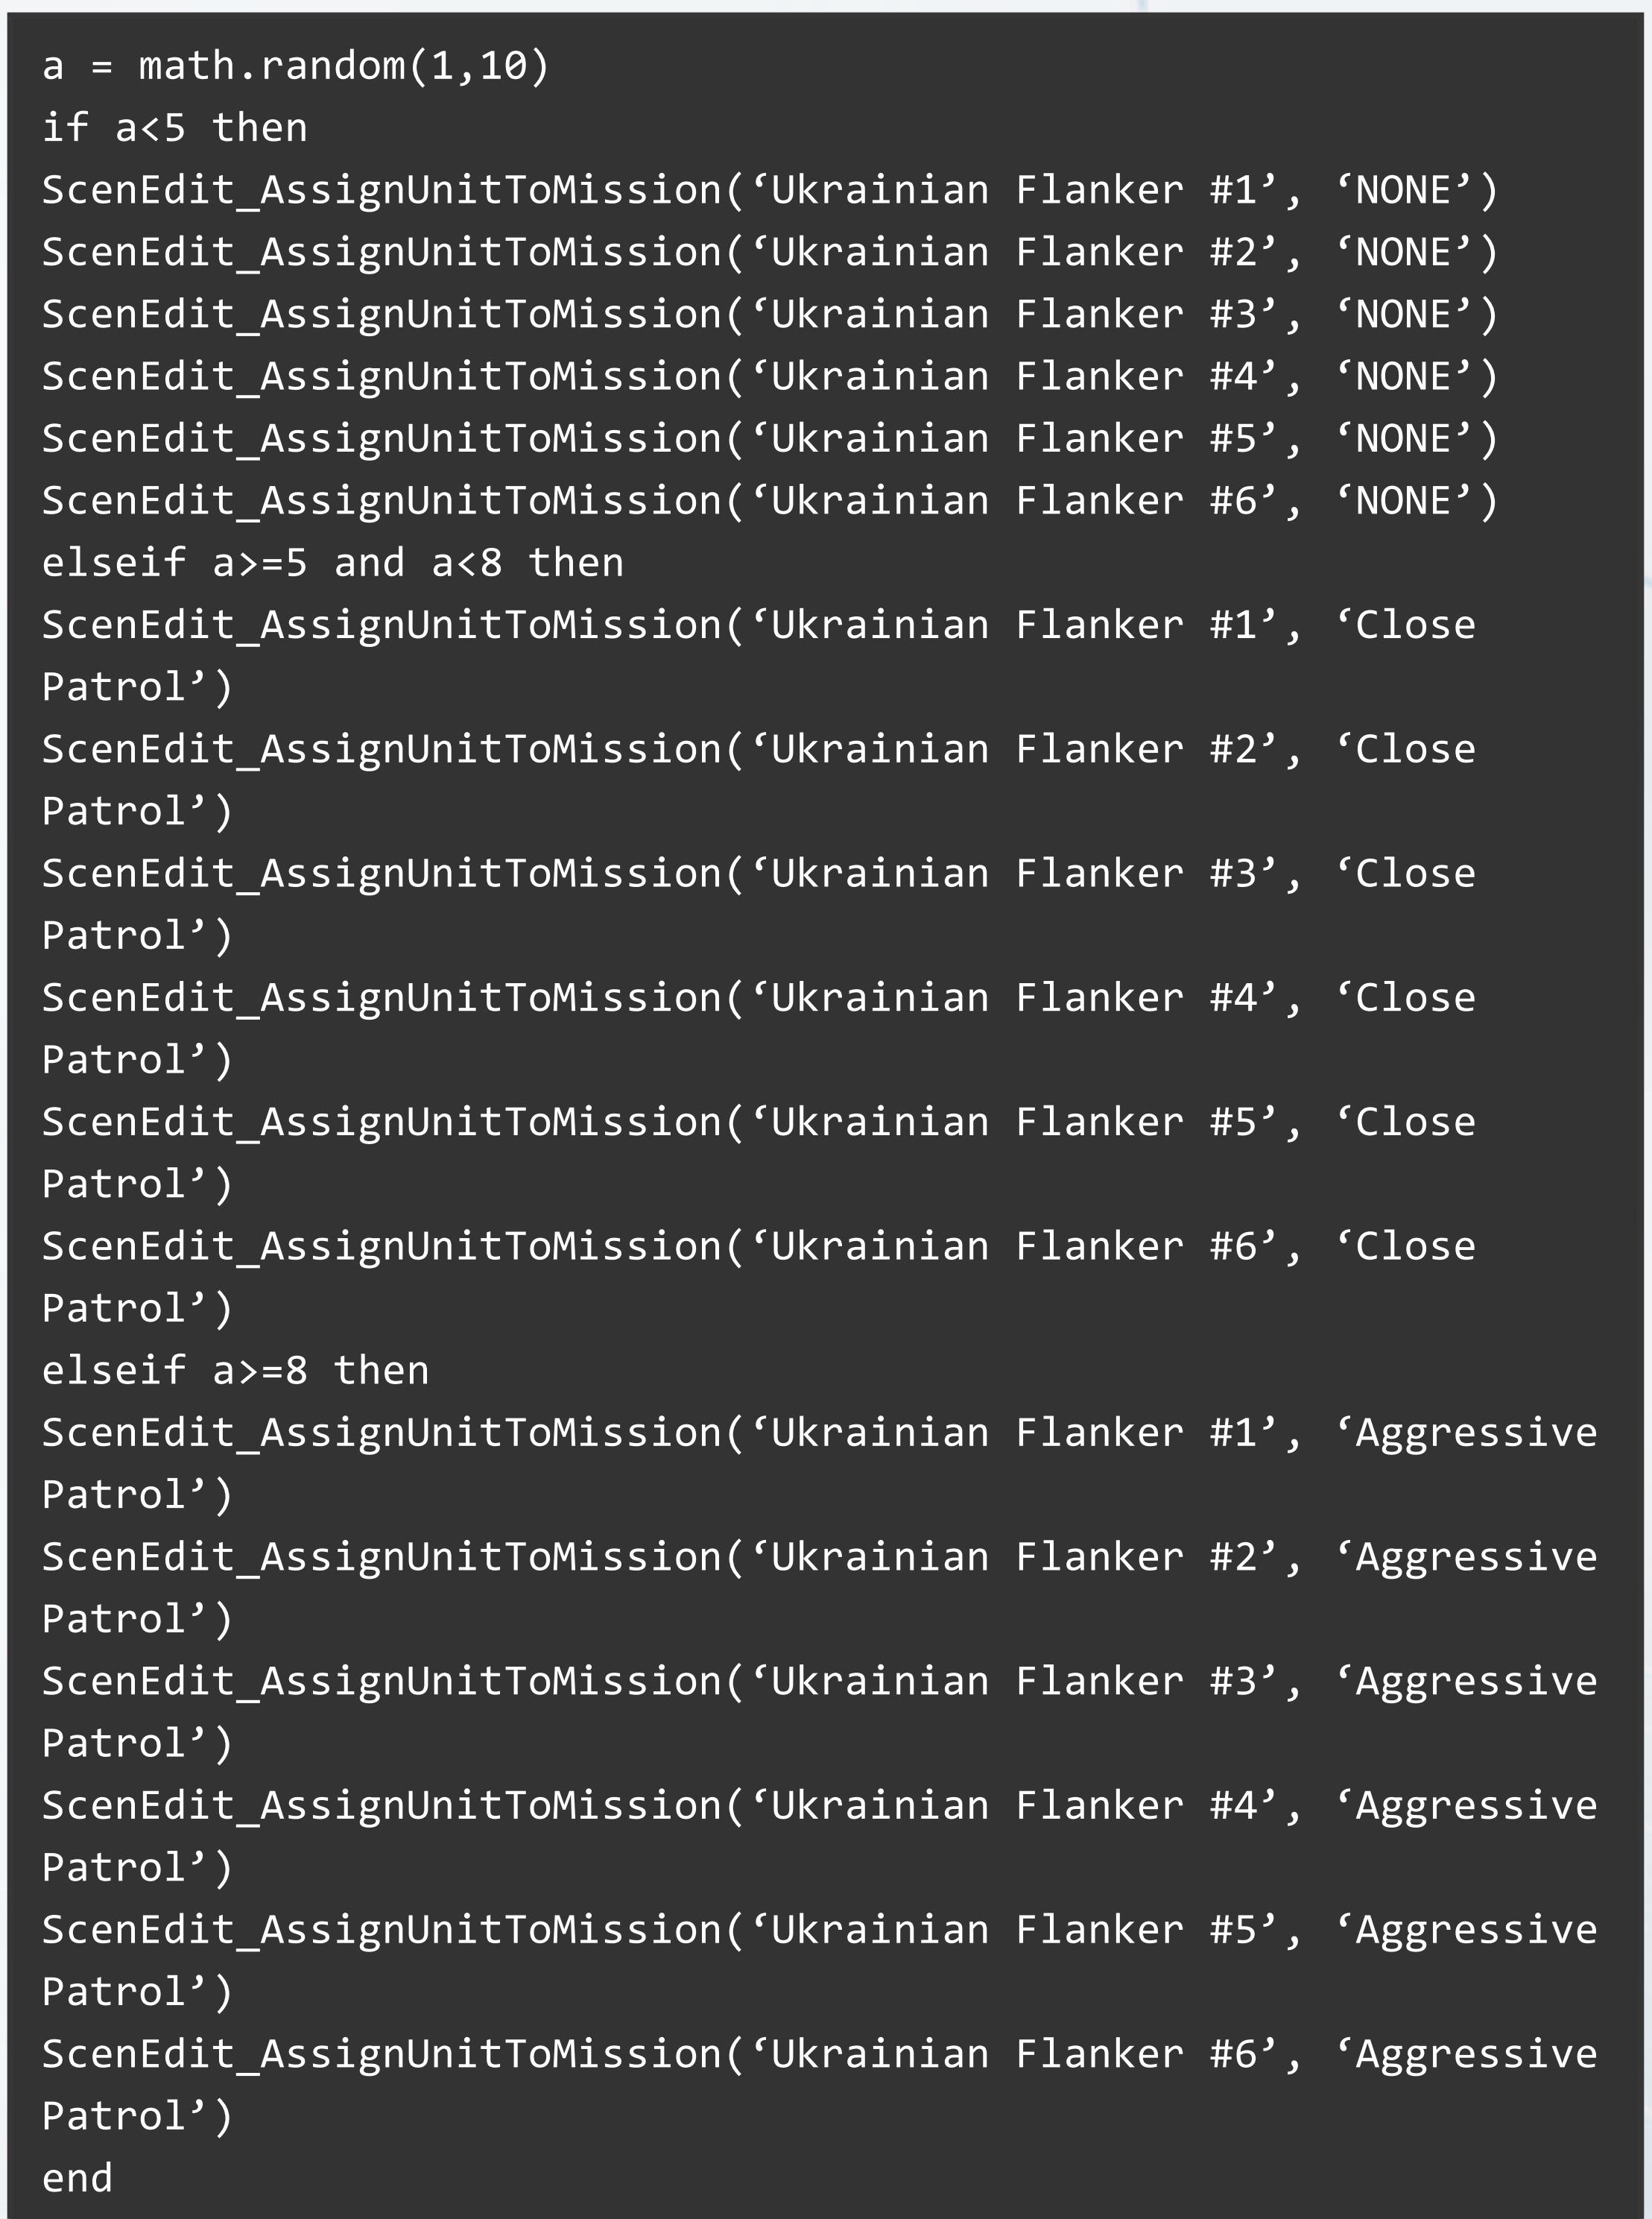Click the 'elseif a>=5 and a<8 then' line
Viewport: 1652px width, 2219px height.
332,564
